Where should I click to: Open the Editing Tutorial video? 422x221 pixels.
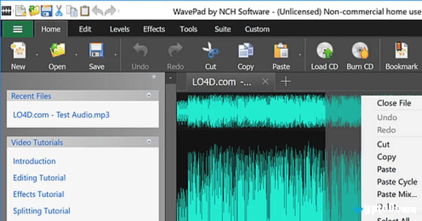click(x=39, y=178)
